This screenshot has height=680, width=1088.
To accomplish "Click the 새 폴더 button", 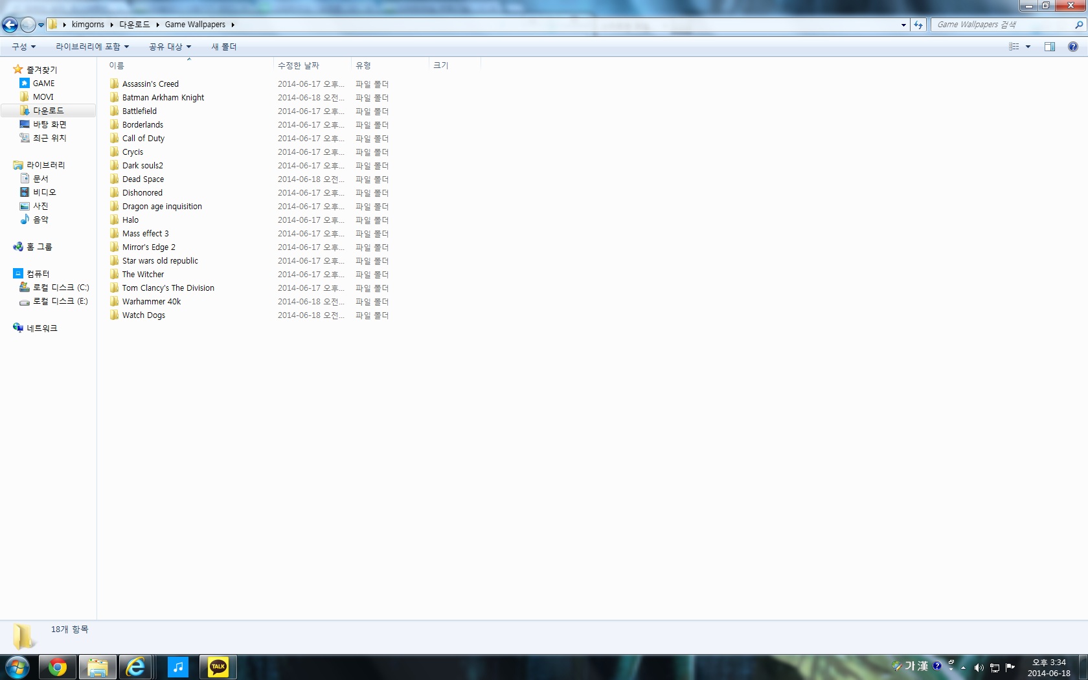I will coord(224,47).
